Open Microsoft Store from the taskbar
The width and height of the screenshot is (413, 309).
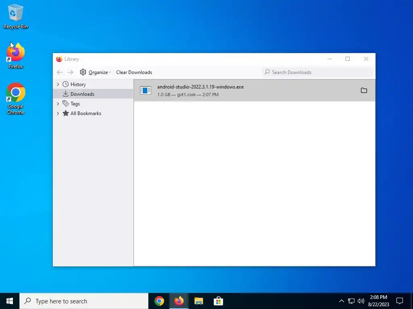click(218, 301)
